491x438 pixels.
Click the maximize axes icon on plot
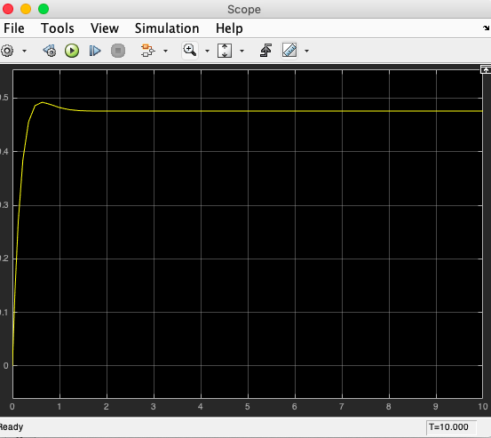pos(486,69)
